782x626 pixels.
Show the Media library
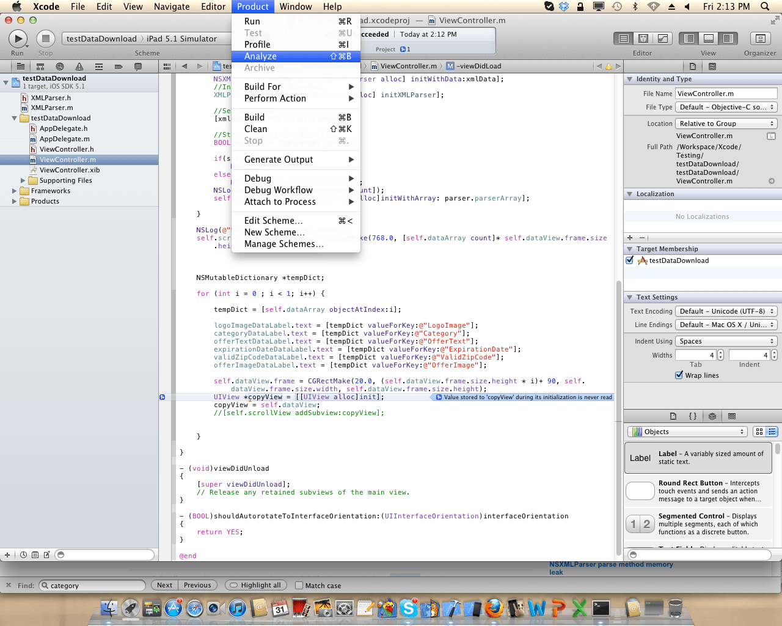[732, 416]
